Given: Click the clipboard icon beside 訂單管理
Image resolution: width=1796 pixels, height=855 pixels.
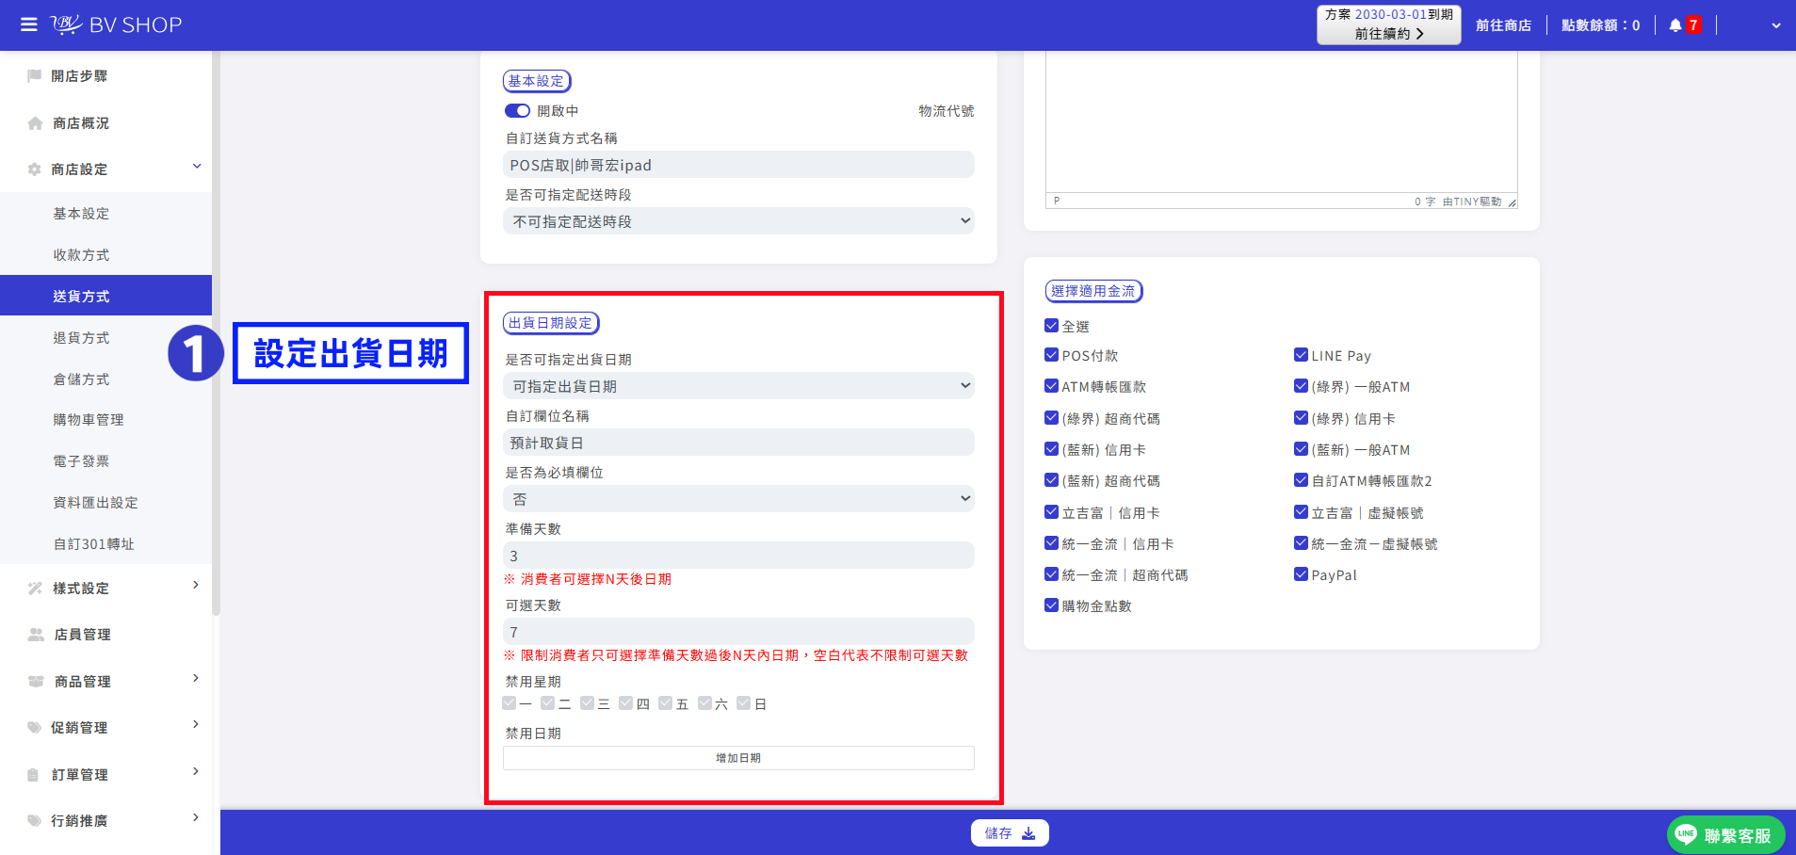Looking at the screenshot, I should pyautogui.click(x=33, y=775).
